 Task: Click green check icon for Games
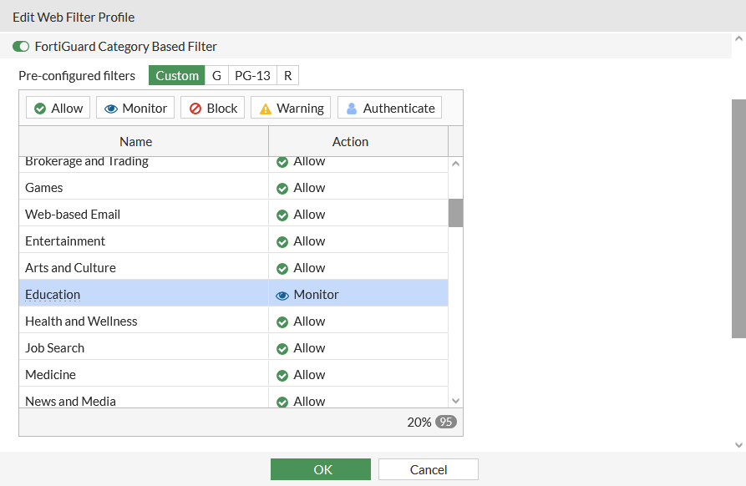[x=282, y=188]
